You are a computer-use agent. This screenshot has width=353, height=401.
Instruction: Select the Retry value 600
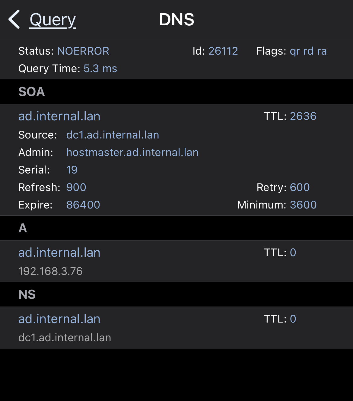pos(300,187)
